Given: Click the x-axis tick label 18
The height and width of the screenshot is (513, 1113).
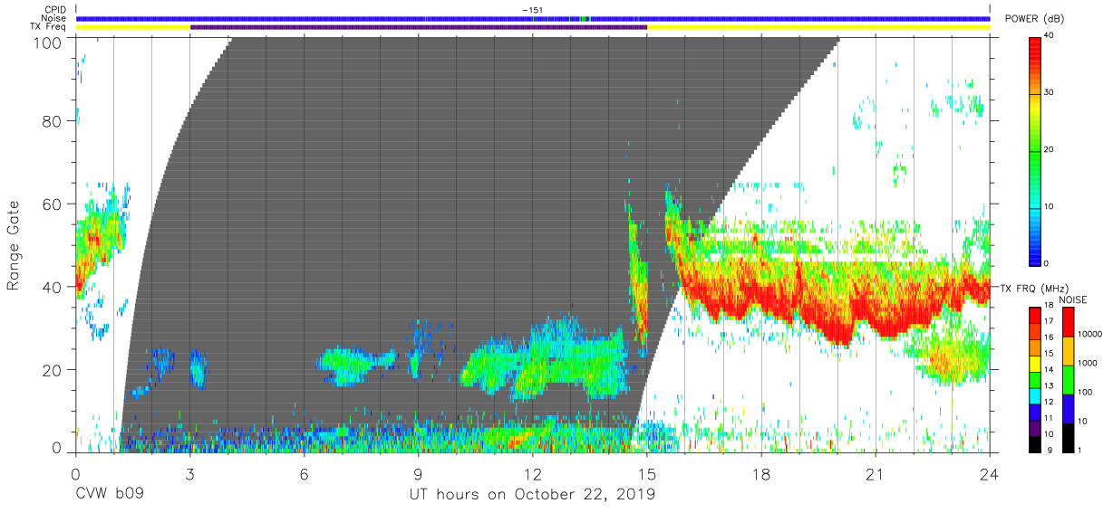Looking at the screenshot, I should (761, 474).
